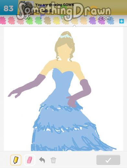Undo the last stroke

[42, 160]
